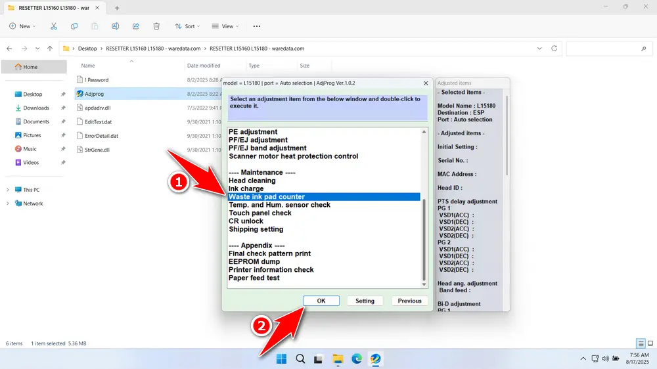Click Desktop in the breadcrumb path

87,49
